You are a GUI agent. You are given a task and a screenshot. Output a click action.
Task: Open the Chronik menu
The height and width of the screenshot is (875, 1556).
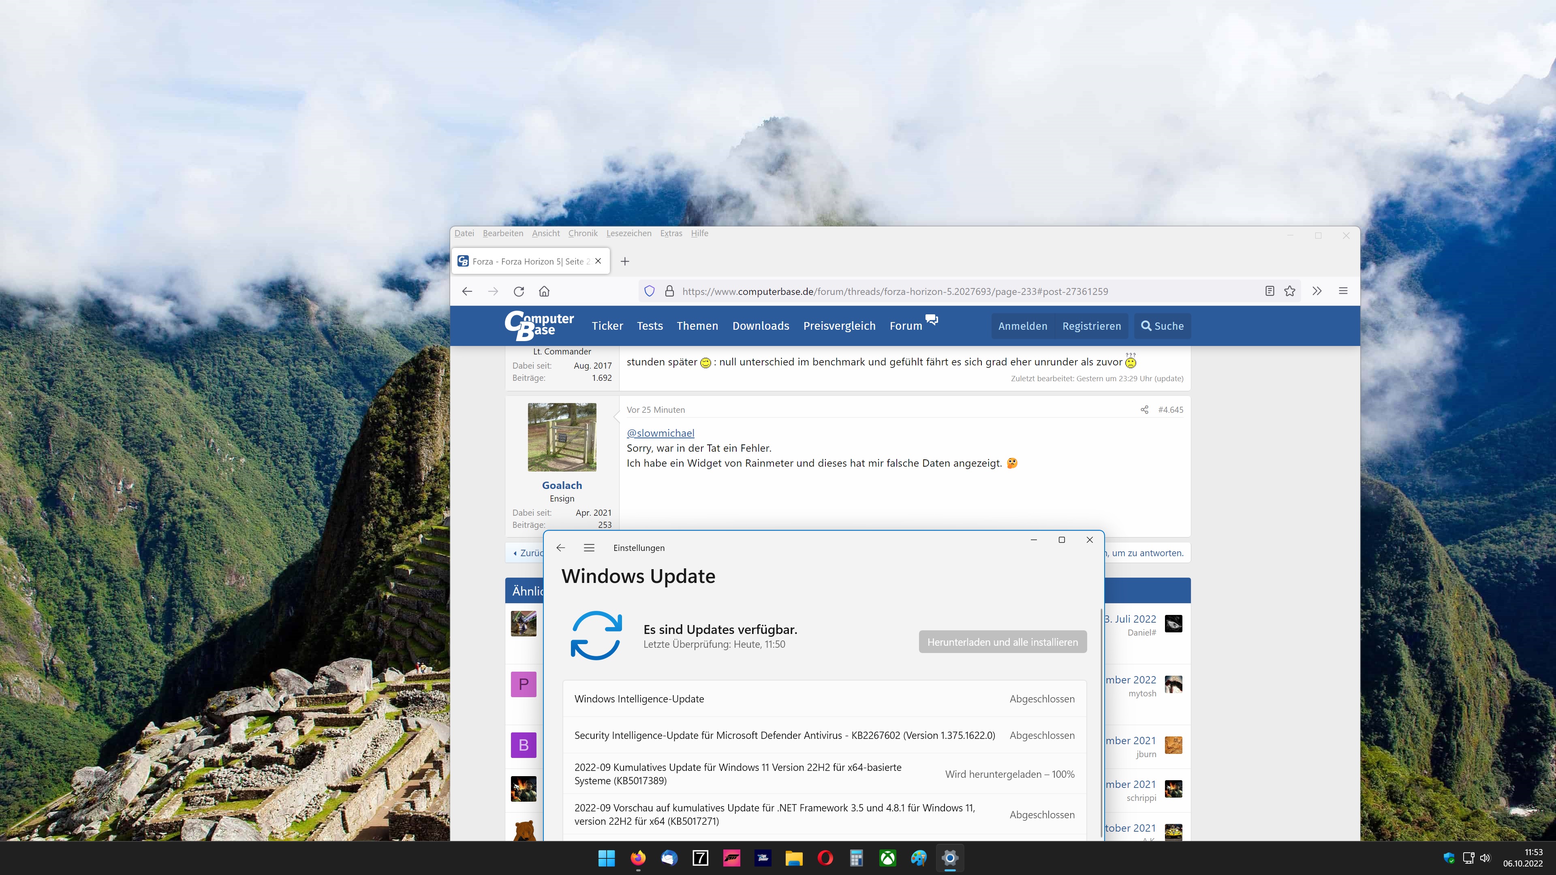[582, 233]
